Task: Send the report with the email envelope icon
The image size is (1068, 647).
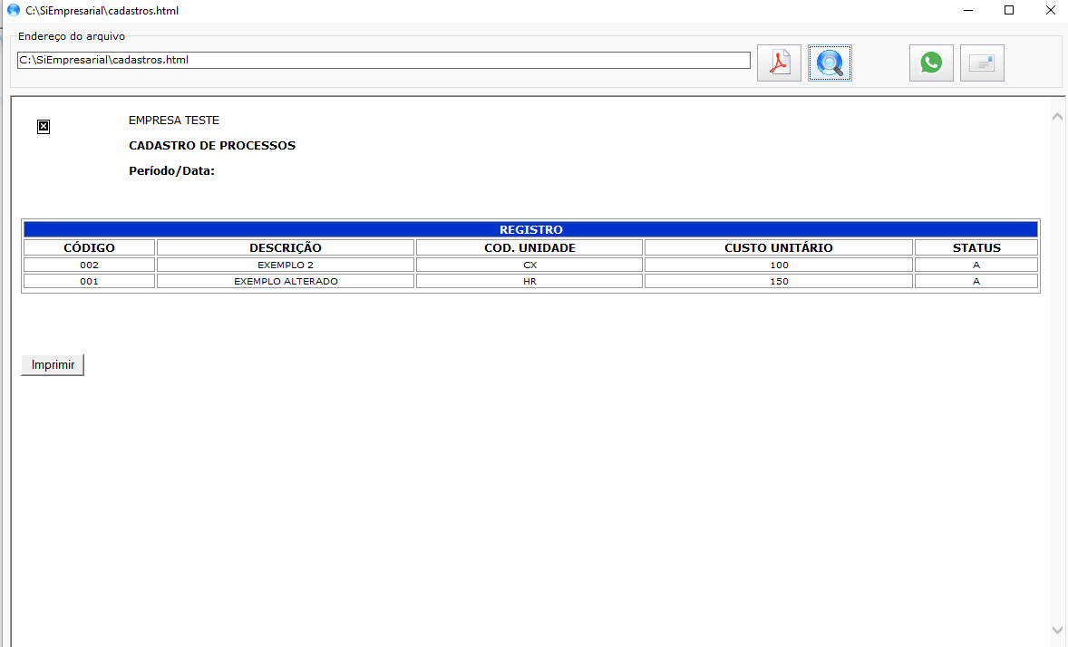Action: click(982, 63)
